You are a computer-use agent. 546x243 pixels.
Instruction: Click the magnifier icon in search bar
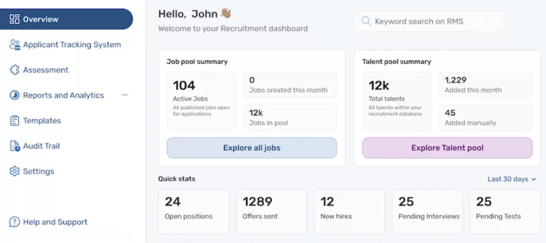click(x=366, y=21)
